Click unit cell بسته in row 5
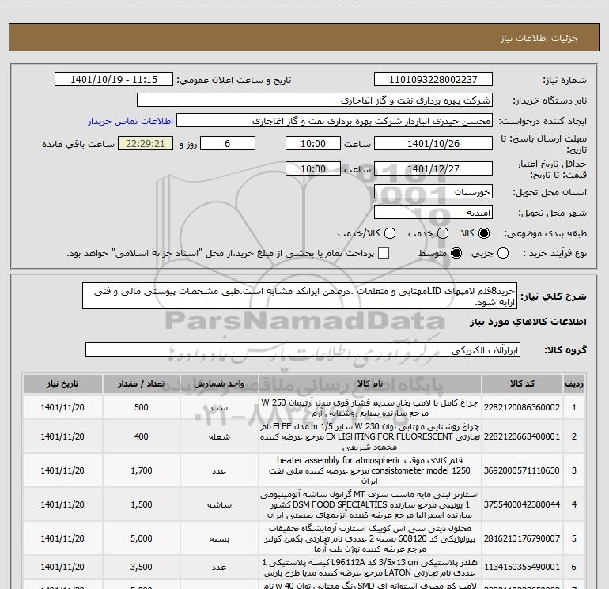609x589 pixels. coord(219,538)
